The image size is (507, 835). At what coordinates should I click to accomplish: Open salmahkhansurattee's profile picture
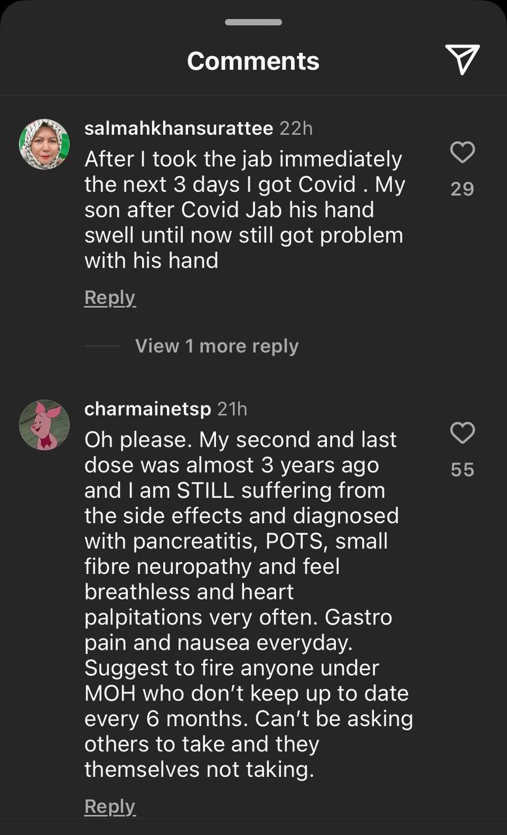coord(44,144)
